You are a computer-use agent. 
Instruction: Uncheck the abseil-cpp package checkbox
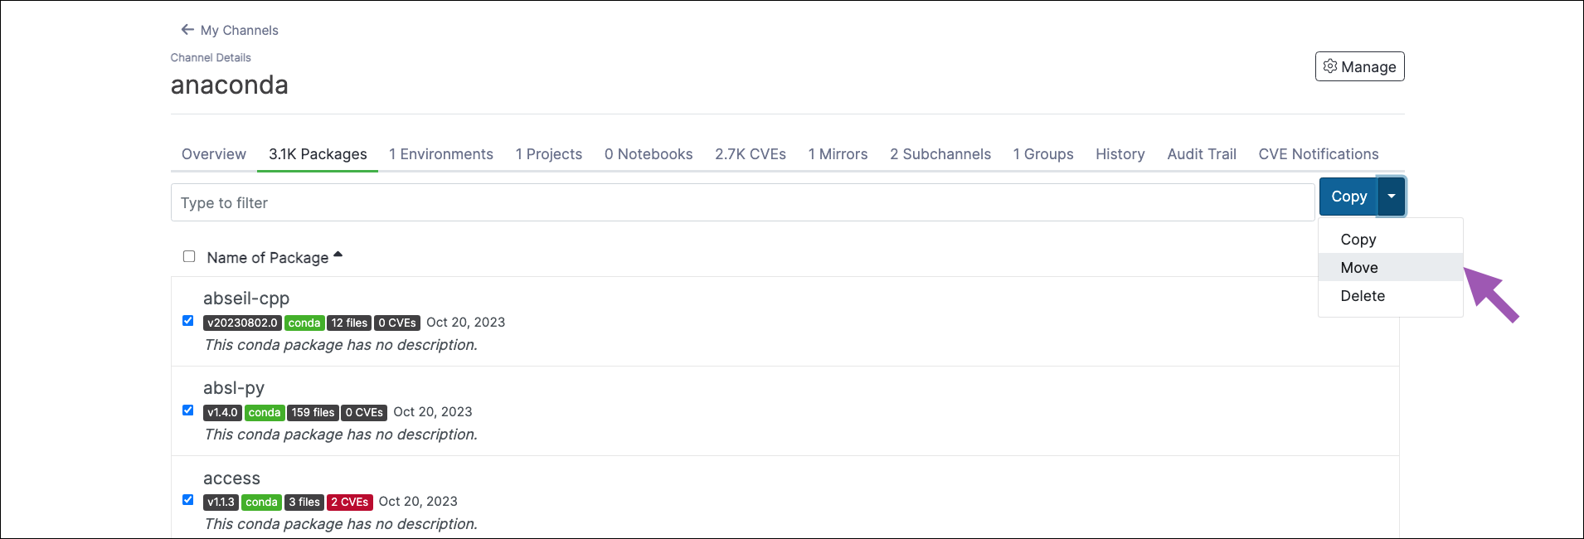click(188, 321)
